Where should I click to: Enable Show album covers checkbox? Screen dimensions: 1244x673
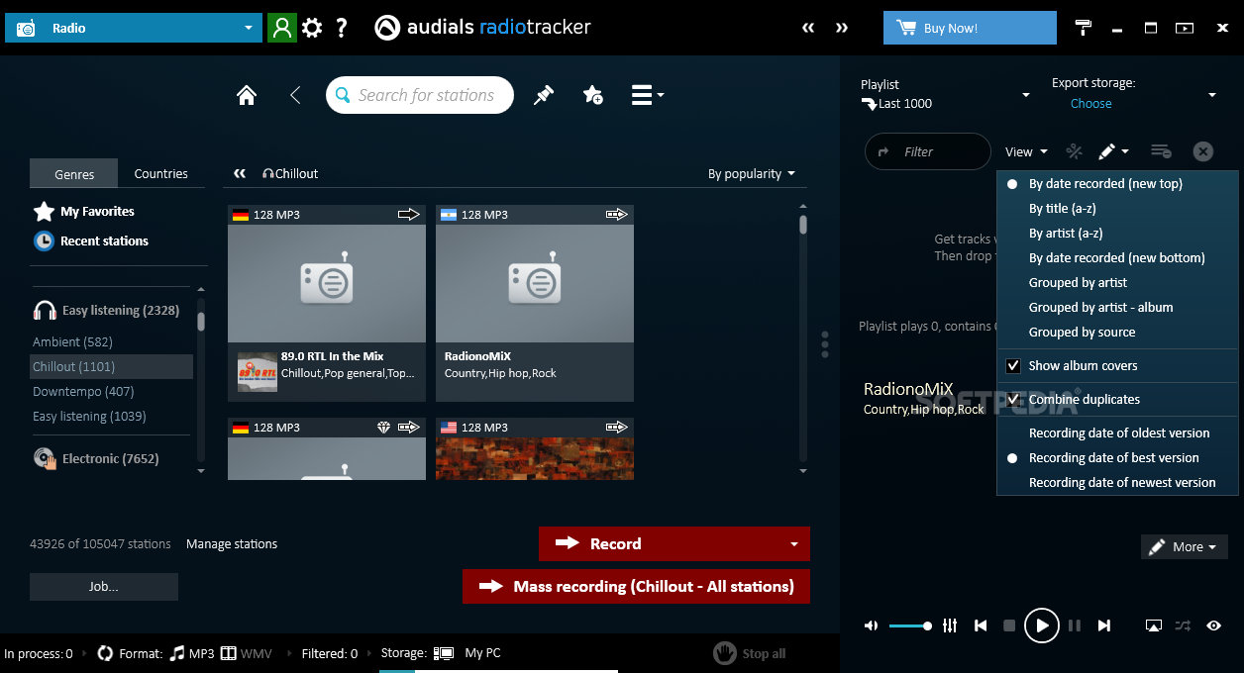pyautogui.click(x=1013, y=366)
